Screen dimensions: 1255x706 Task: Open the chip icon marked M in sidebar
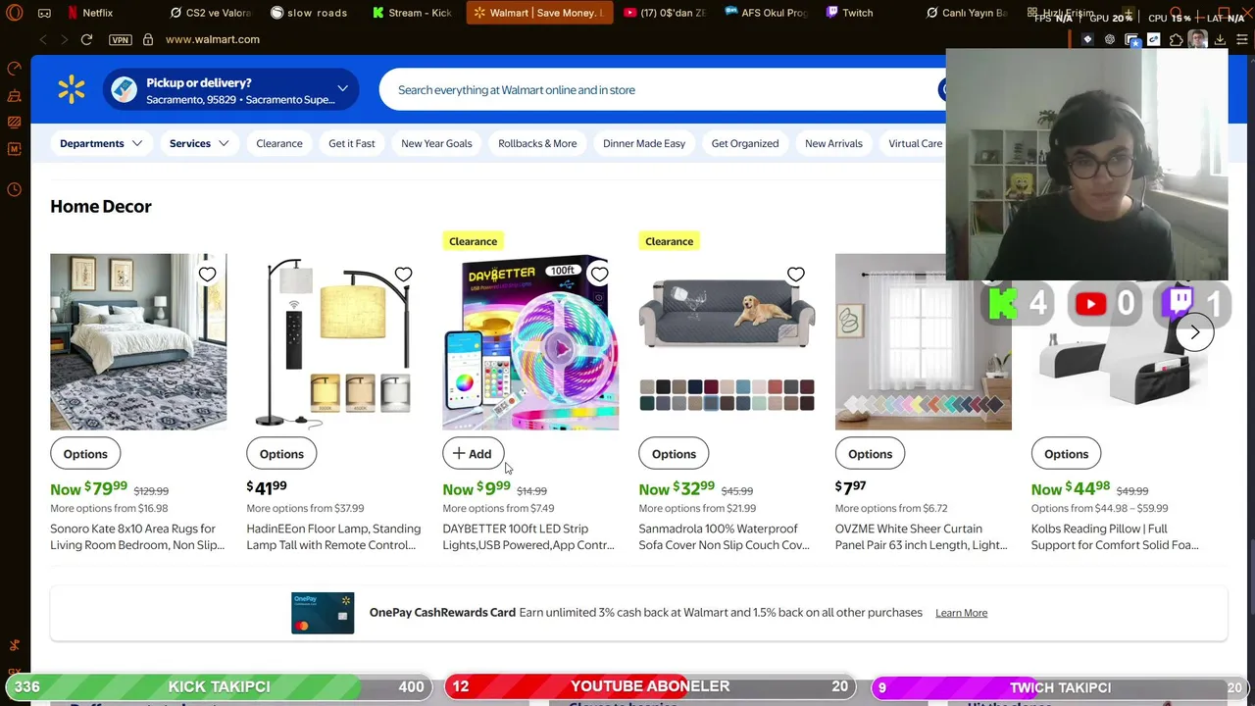pyautogui.click(x=14, y=149)
